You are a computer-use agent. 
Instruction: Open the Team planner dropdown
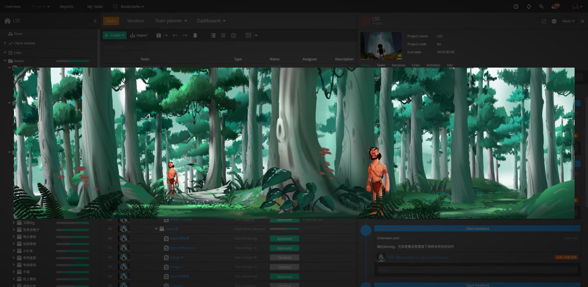[x=171, y=21]
